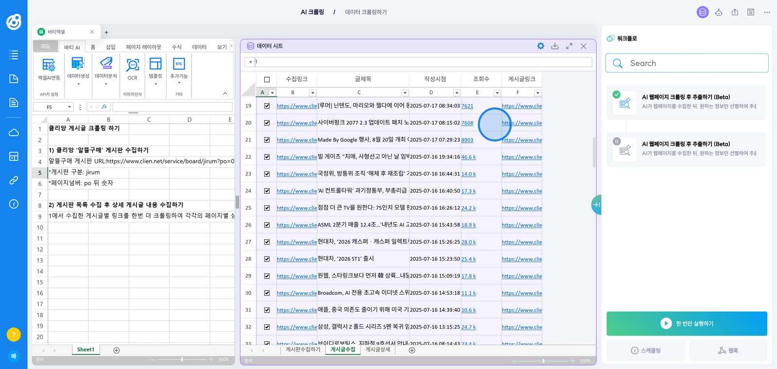The height and width of the screenshot is (369, 777).
Task: Switch to the 게시글상세 sheet tab
Action: pyautogui.click(x=378, y=350)
